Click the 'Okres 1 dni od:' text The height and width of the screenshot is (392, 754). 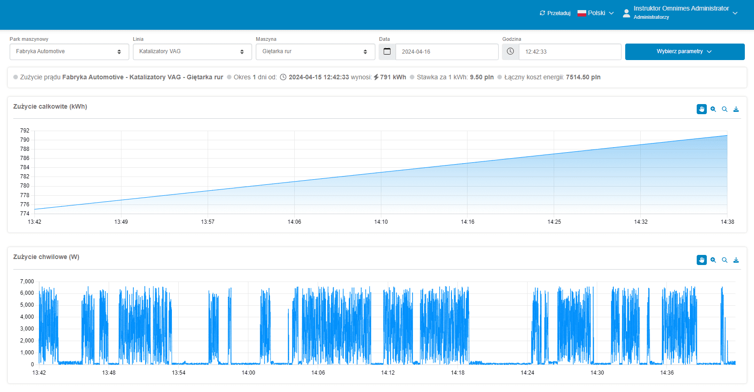(255, 77)
